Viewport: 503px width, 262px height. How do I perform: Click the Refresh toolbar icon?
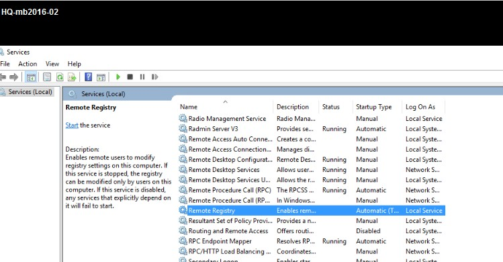60,77
